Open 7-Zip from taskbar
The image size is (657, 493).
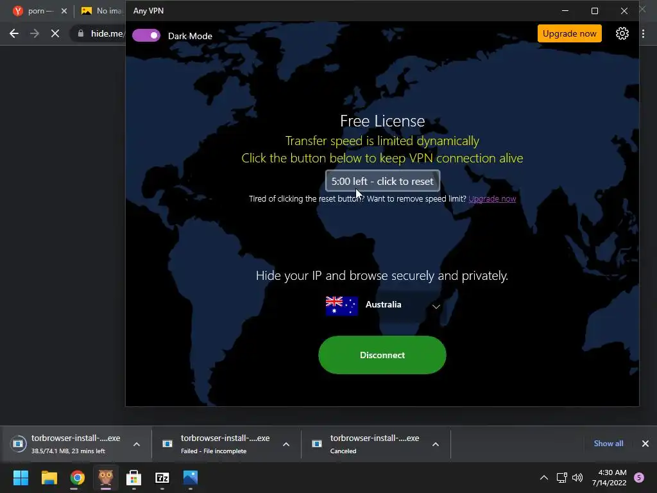162,478
